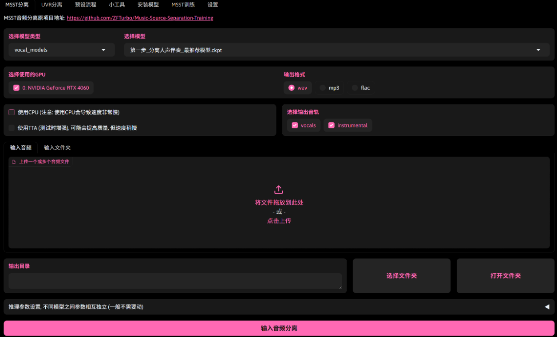Image resolution: width=557 pixels, height=337 pixels.
Task: Expand the 推理参数设置 section
Action: pyautogui.click(x=279, y=307)
